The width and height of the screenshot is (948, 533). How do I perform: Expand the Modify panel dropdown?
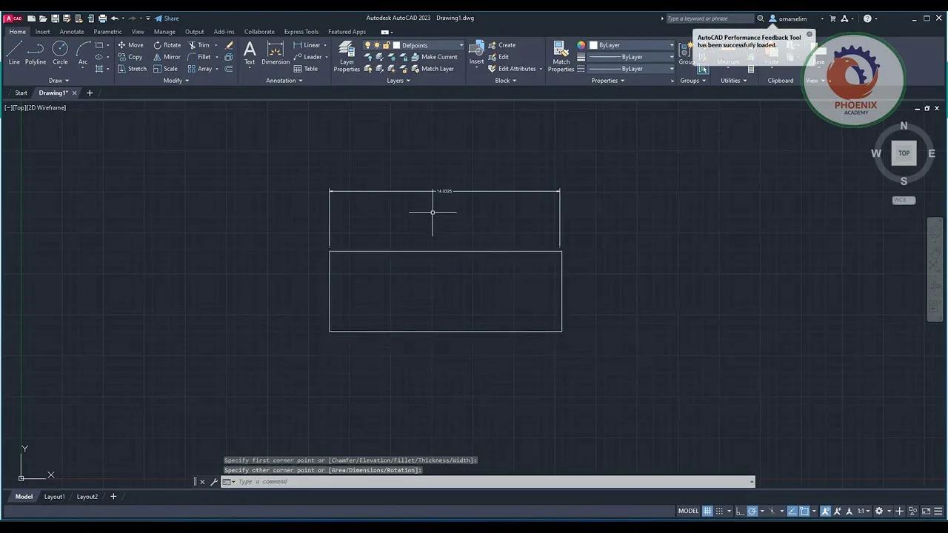176,81
